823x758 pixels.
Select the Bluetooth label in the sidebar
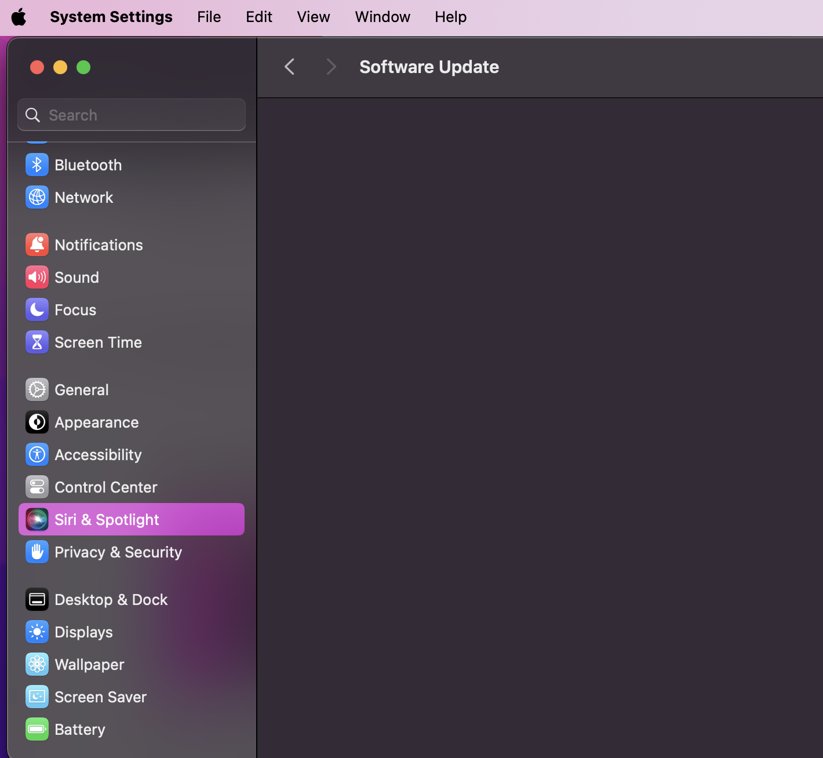[88, 165]
